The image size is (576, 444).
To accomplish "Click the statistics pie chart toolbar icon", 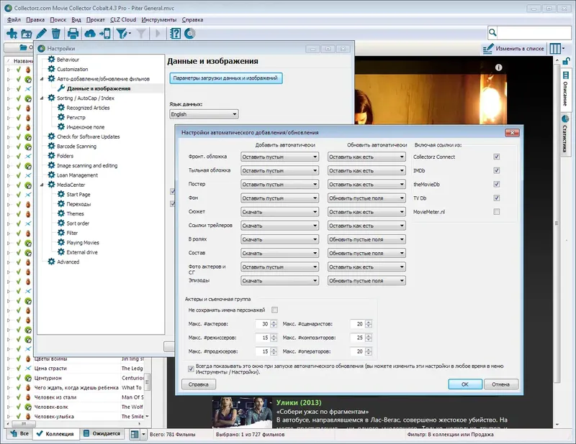I will click(x=189, y=34).
